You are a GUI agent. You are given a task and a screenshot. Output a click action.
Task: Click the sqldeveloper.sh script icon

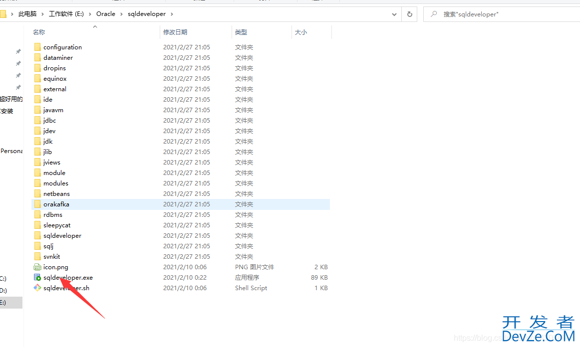tap(37, 288)
